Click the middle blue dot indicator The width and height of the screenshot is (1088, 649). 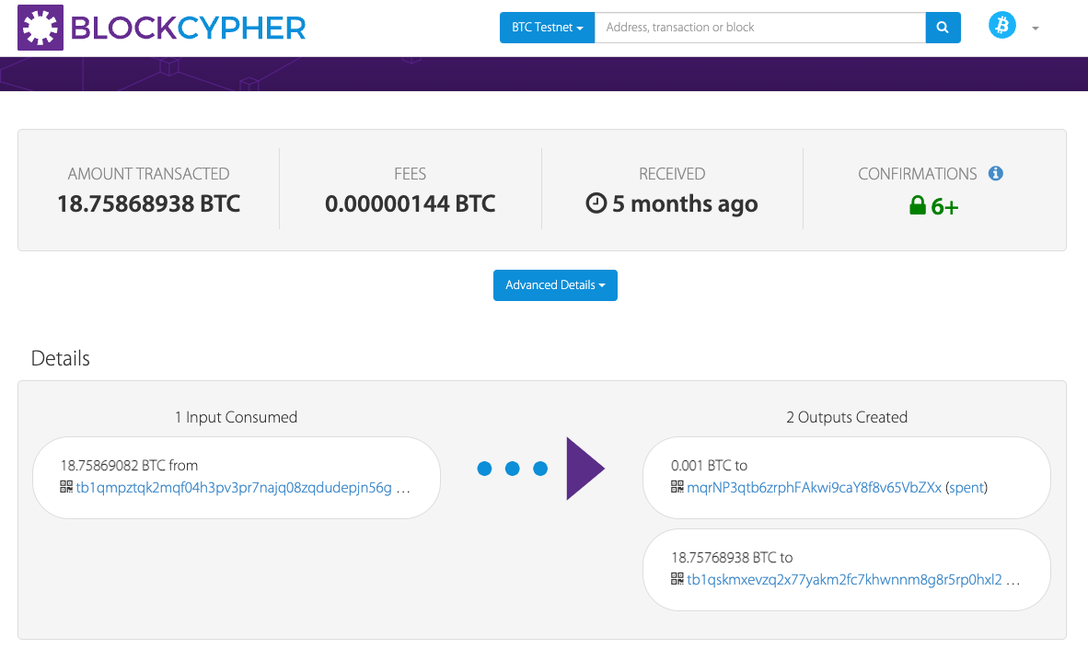[512, 469]
